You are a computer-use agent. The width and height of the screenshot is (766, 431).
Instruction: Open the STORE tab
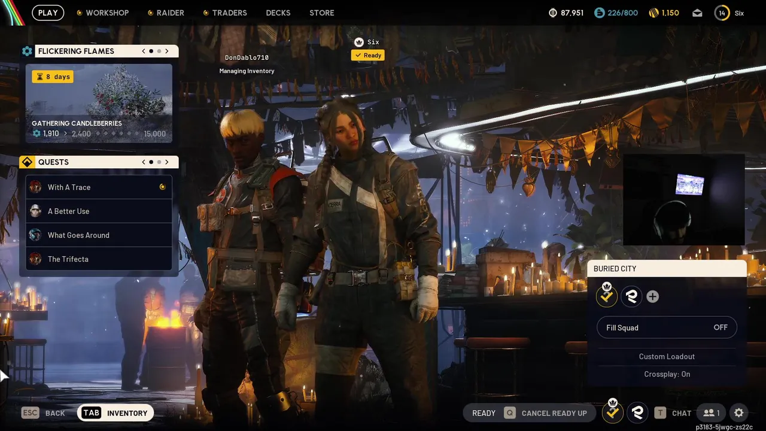tap(322, 13)
